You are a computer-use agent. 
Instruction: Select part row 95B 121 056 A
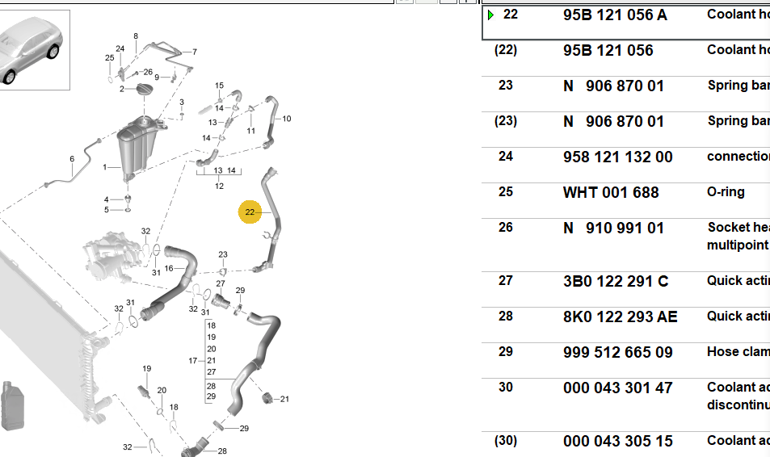[x=615, y=15]
